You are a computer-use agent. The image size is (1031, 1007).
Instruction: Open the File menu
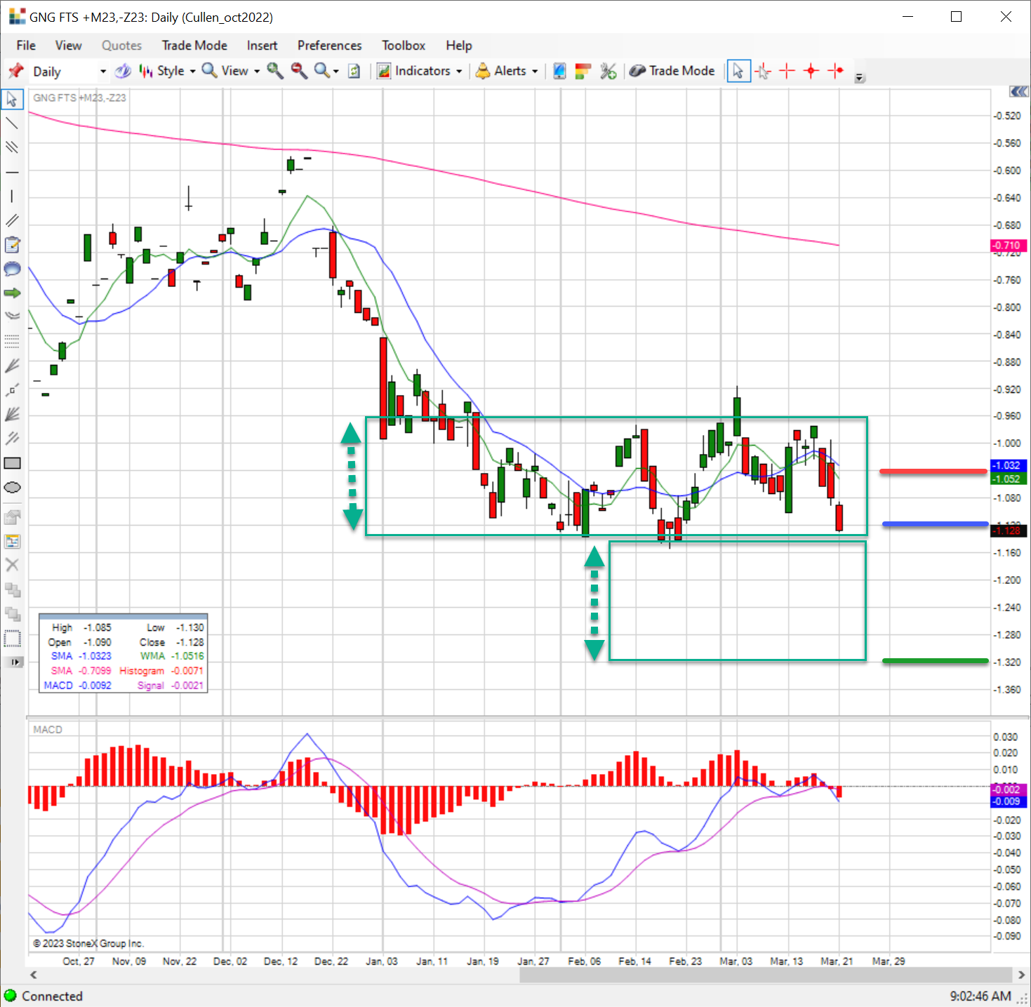click(x=26, y=46)
